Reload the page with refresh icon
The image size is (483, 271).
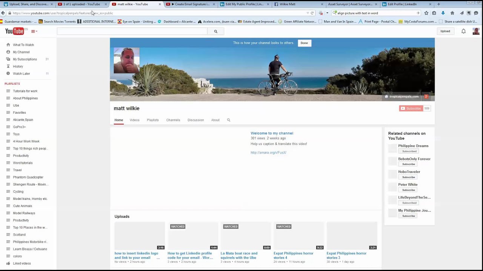pos(312,13)
